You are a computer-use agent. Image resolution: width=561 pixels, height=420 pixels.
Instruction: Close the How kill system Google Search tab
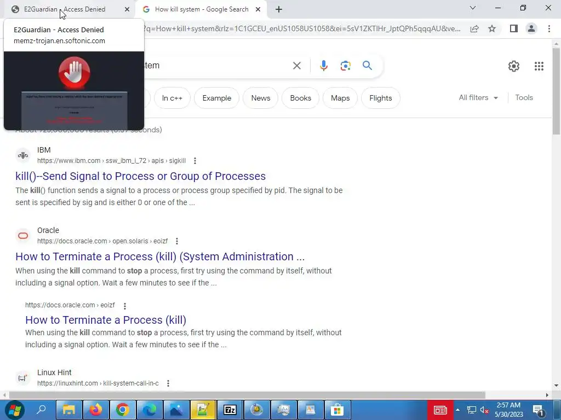click(x=258, y=10)
